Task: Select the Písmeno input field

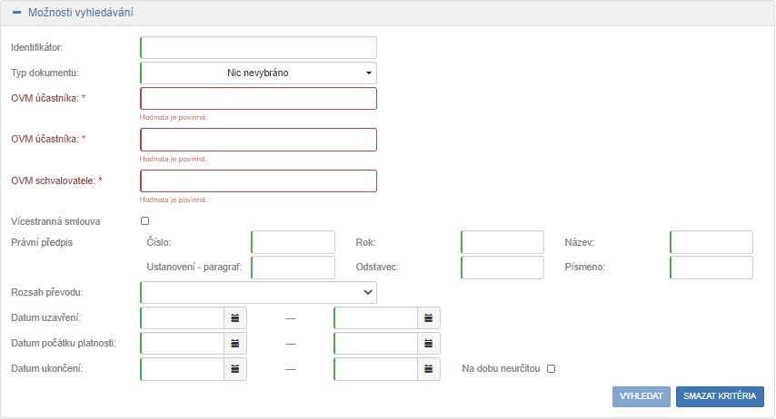Action: (711, 268)
